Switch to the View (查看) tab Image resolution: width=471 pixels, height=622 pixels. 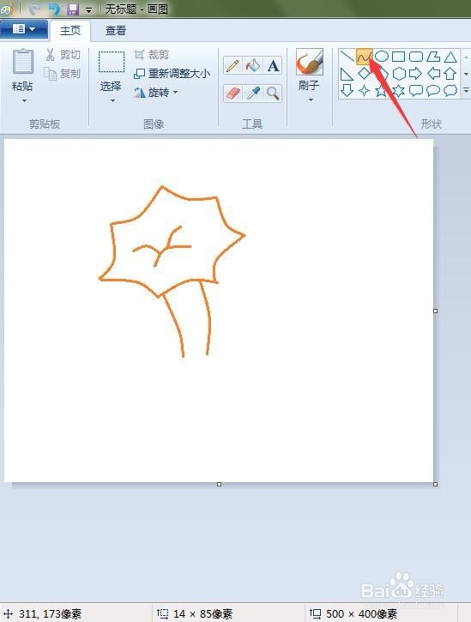pyautogui.click(x=116, y=31)
